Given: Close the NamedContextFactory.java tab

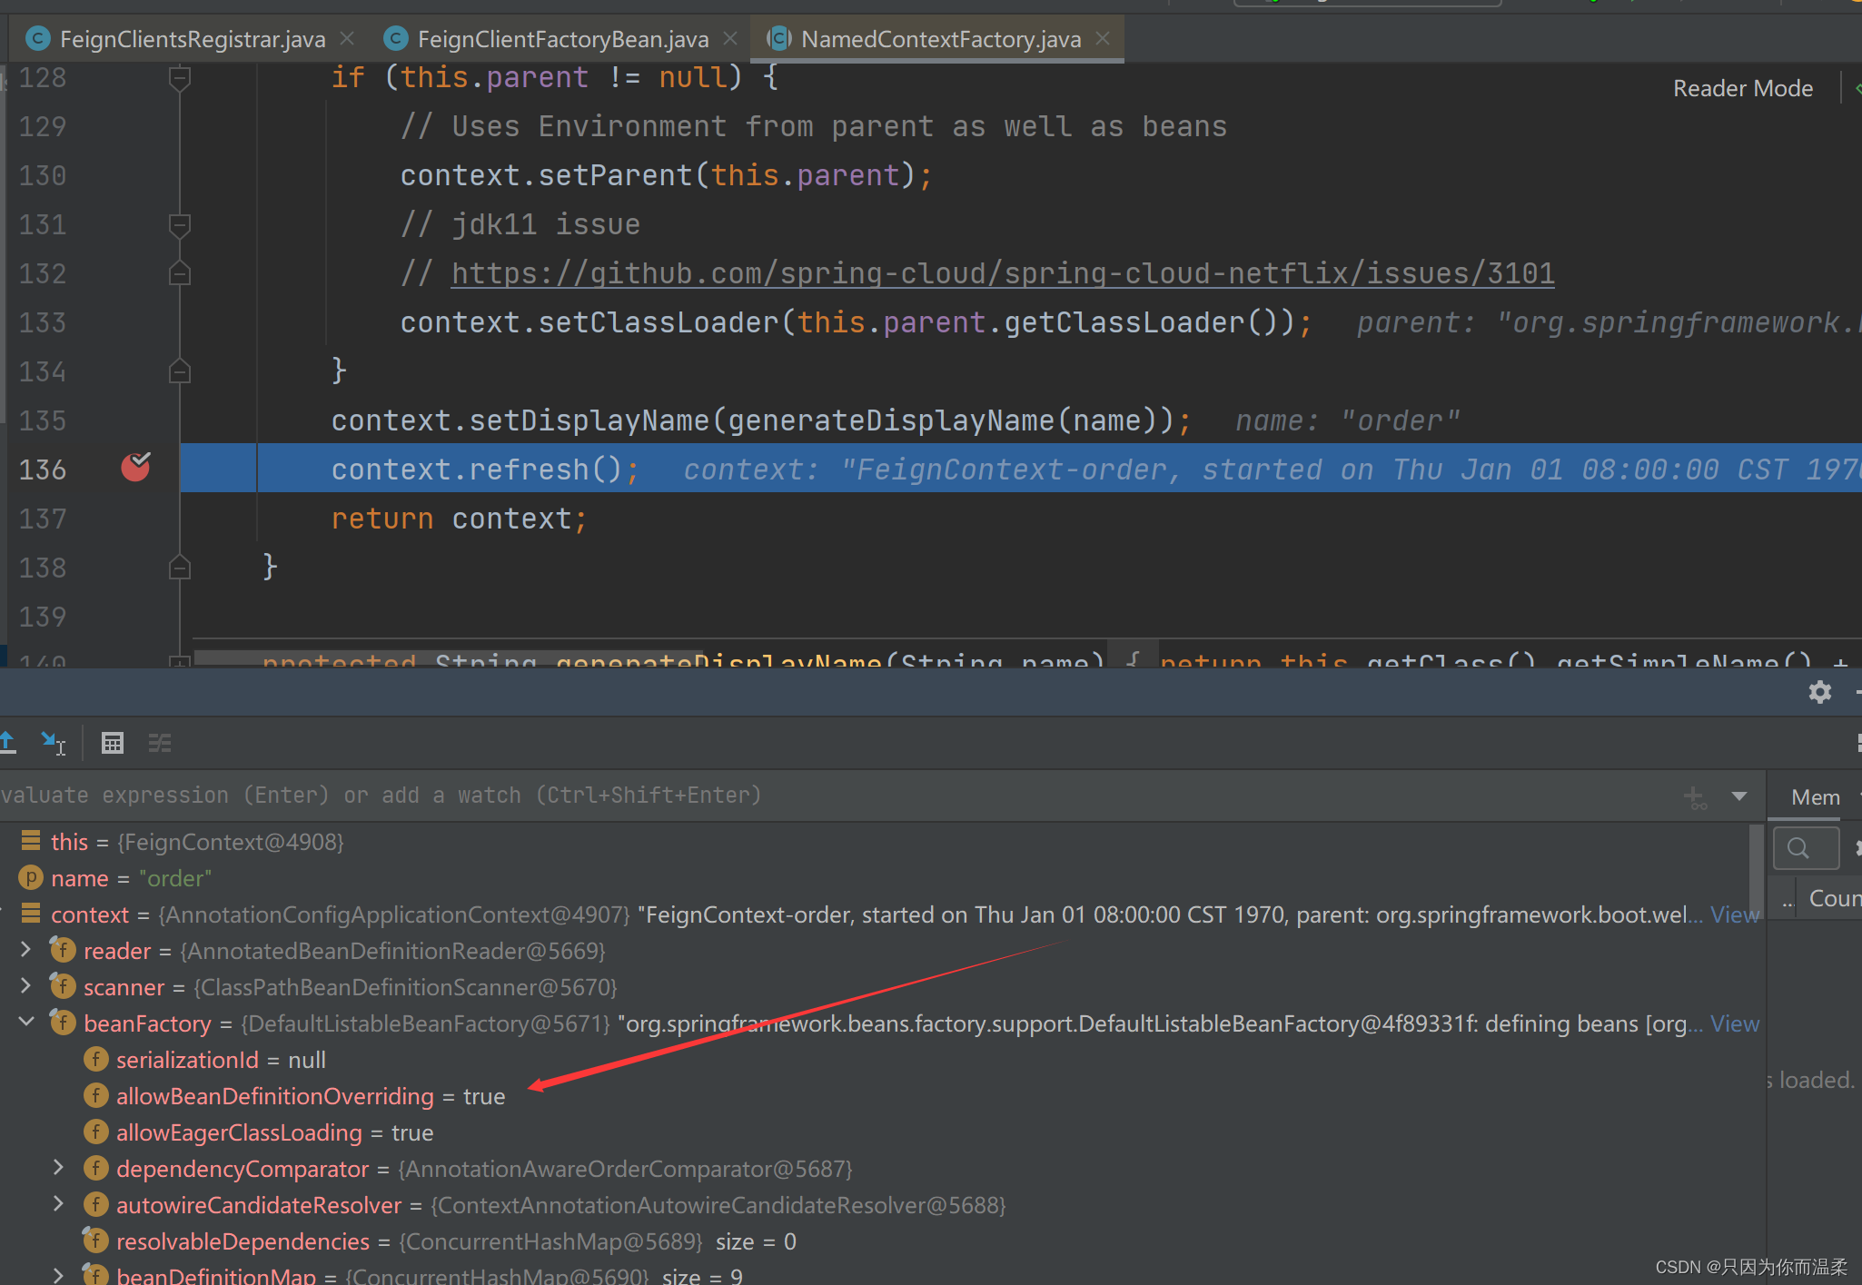Looking at the screenshot, I should click(1103, 39).
